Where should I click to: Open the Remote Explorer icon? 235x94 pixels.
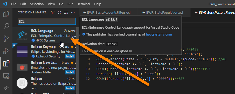pos(6,76)
